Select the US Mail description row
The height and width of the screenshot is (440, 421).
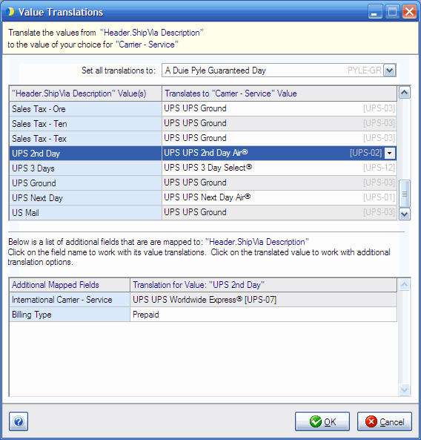pyautogui.click(x=85, y=212)
